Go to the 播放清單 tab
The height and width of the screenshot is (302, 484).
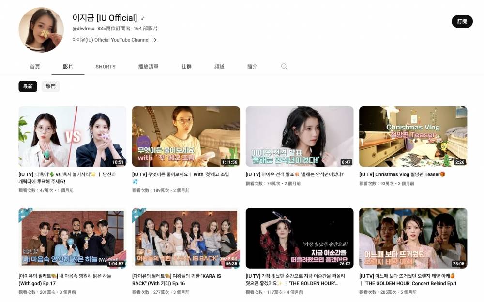point(149,67)
